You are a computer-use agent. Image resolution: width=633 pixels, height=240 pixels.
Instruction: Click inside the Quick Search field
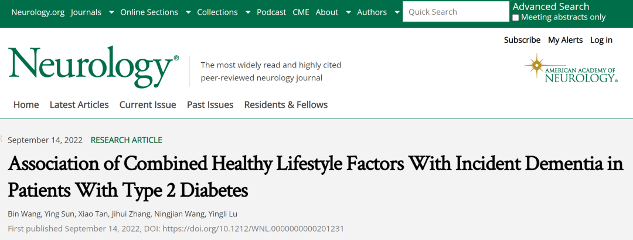(x=456, y=12)
